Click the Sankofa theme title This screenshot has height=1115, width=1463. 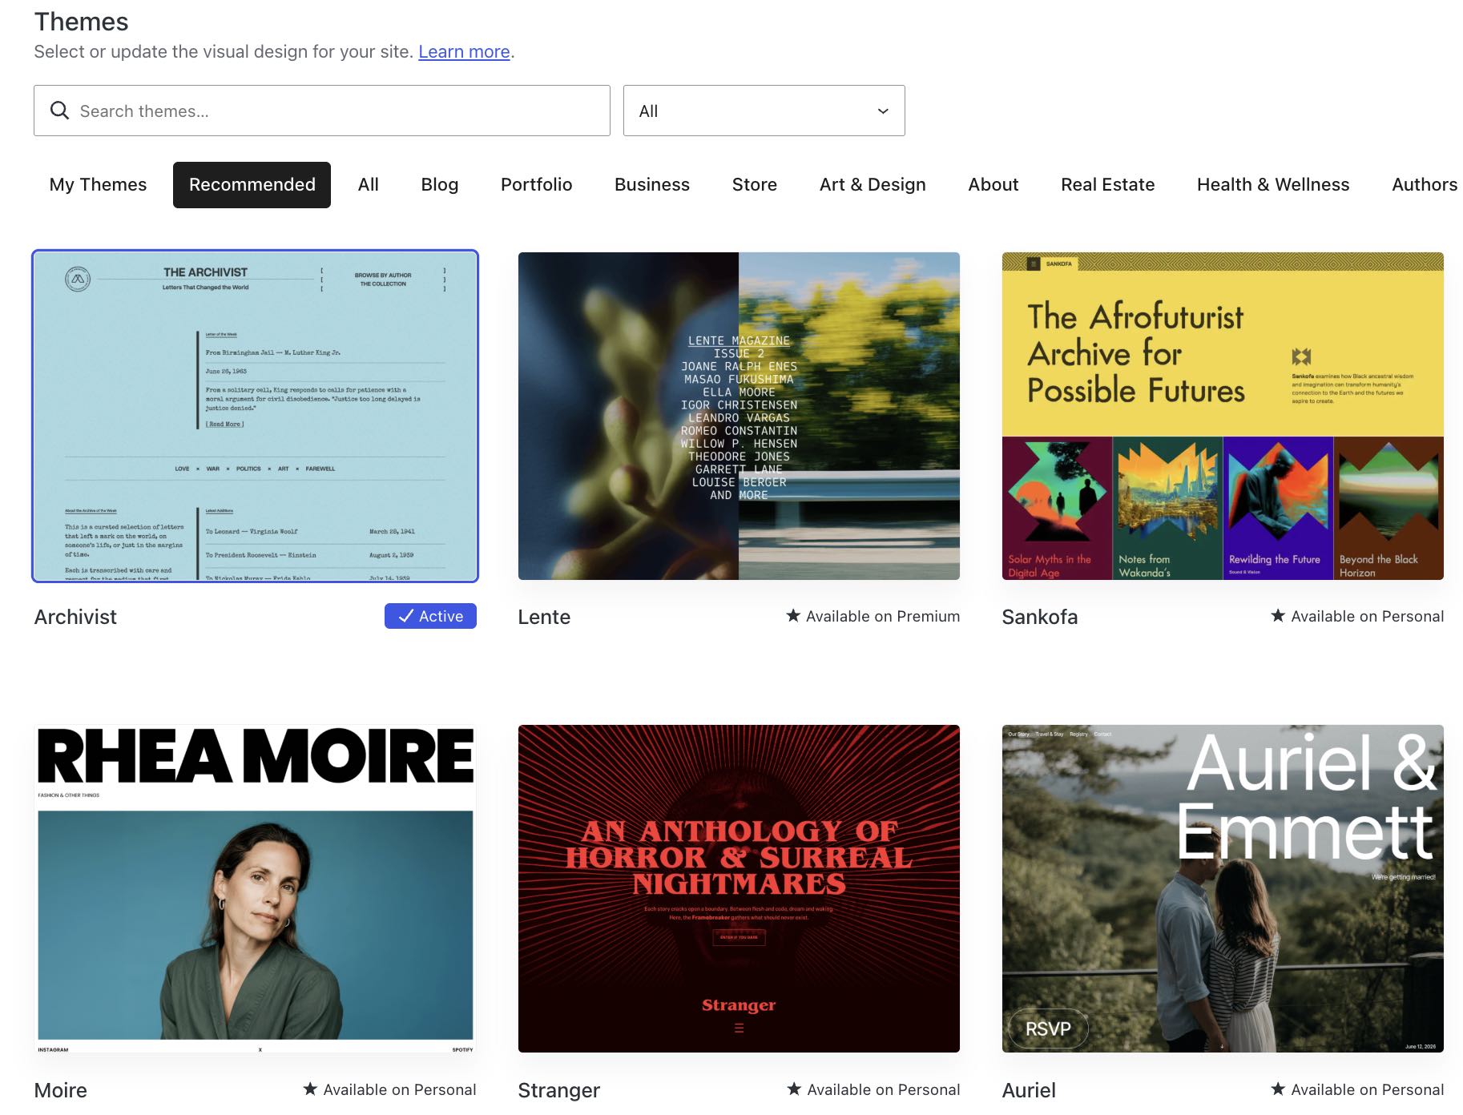[x=1040, y=617]
